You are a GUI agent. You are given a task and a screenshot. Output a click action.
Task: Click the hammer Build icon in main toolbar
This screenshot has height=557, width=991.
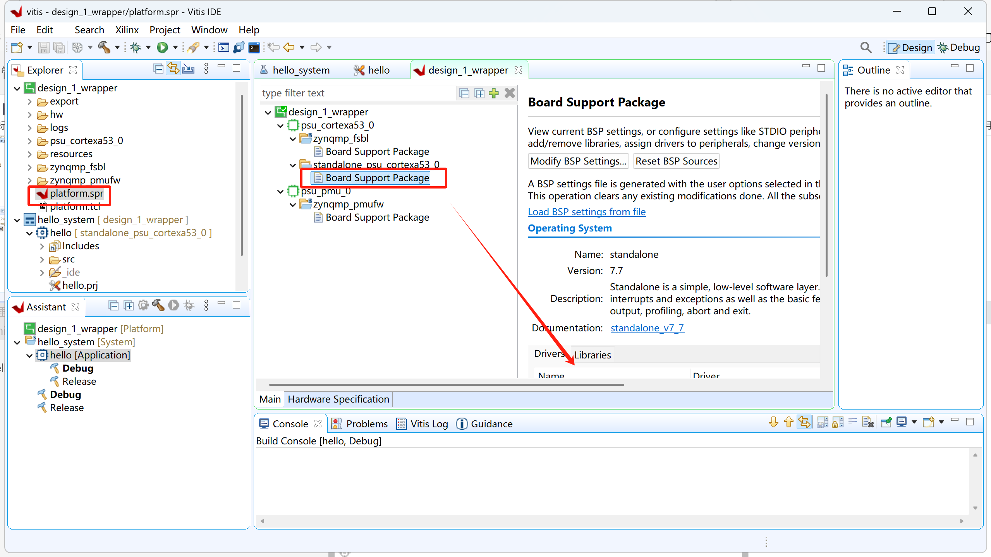tap(104, 47)
